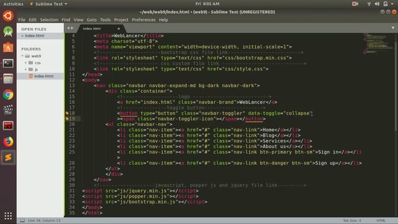
Task: Collapse the web9 folder
Action: [22, 56]
